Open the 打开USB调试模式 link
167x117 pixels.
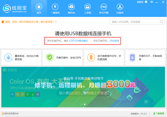[79, 41]
